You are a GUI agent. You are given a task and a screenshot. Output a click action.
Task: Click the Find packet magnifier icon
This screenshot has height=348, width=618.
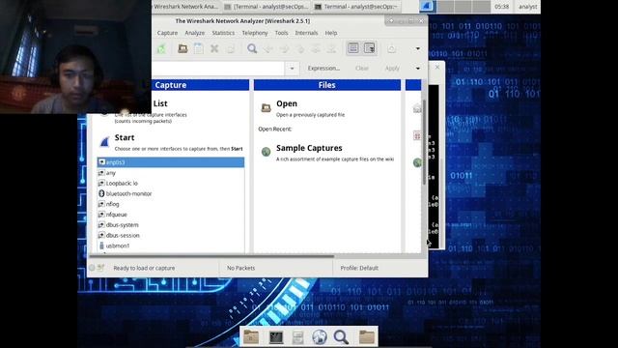pos(252,48)
